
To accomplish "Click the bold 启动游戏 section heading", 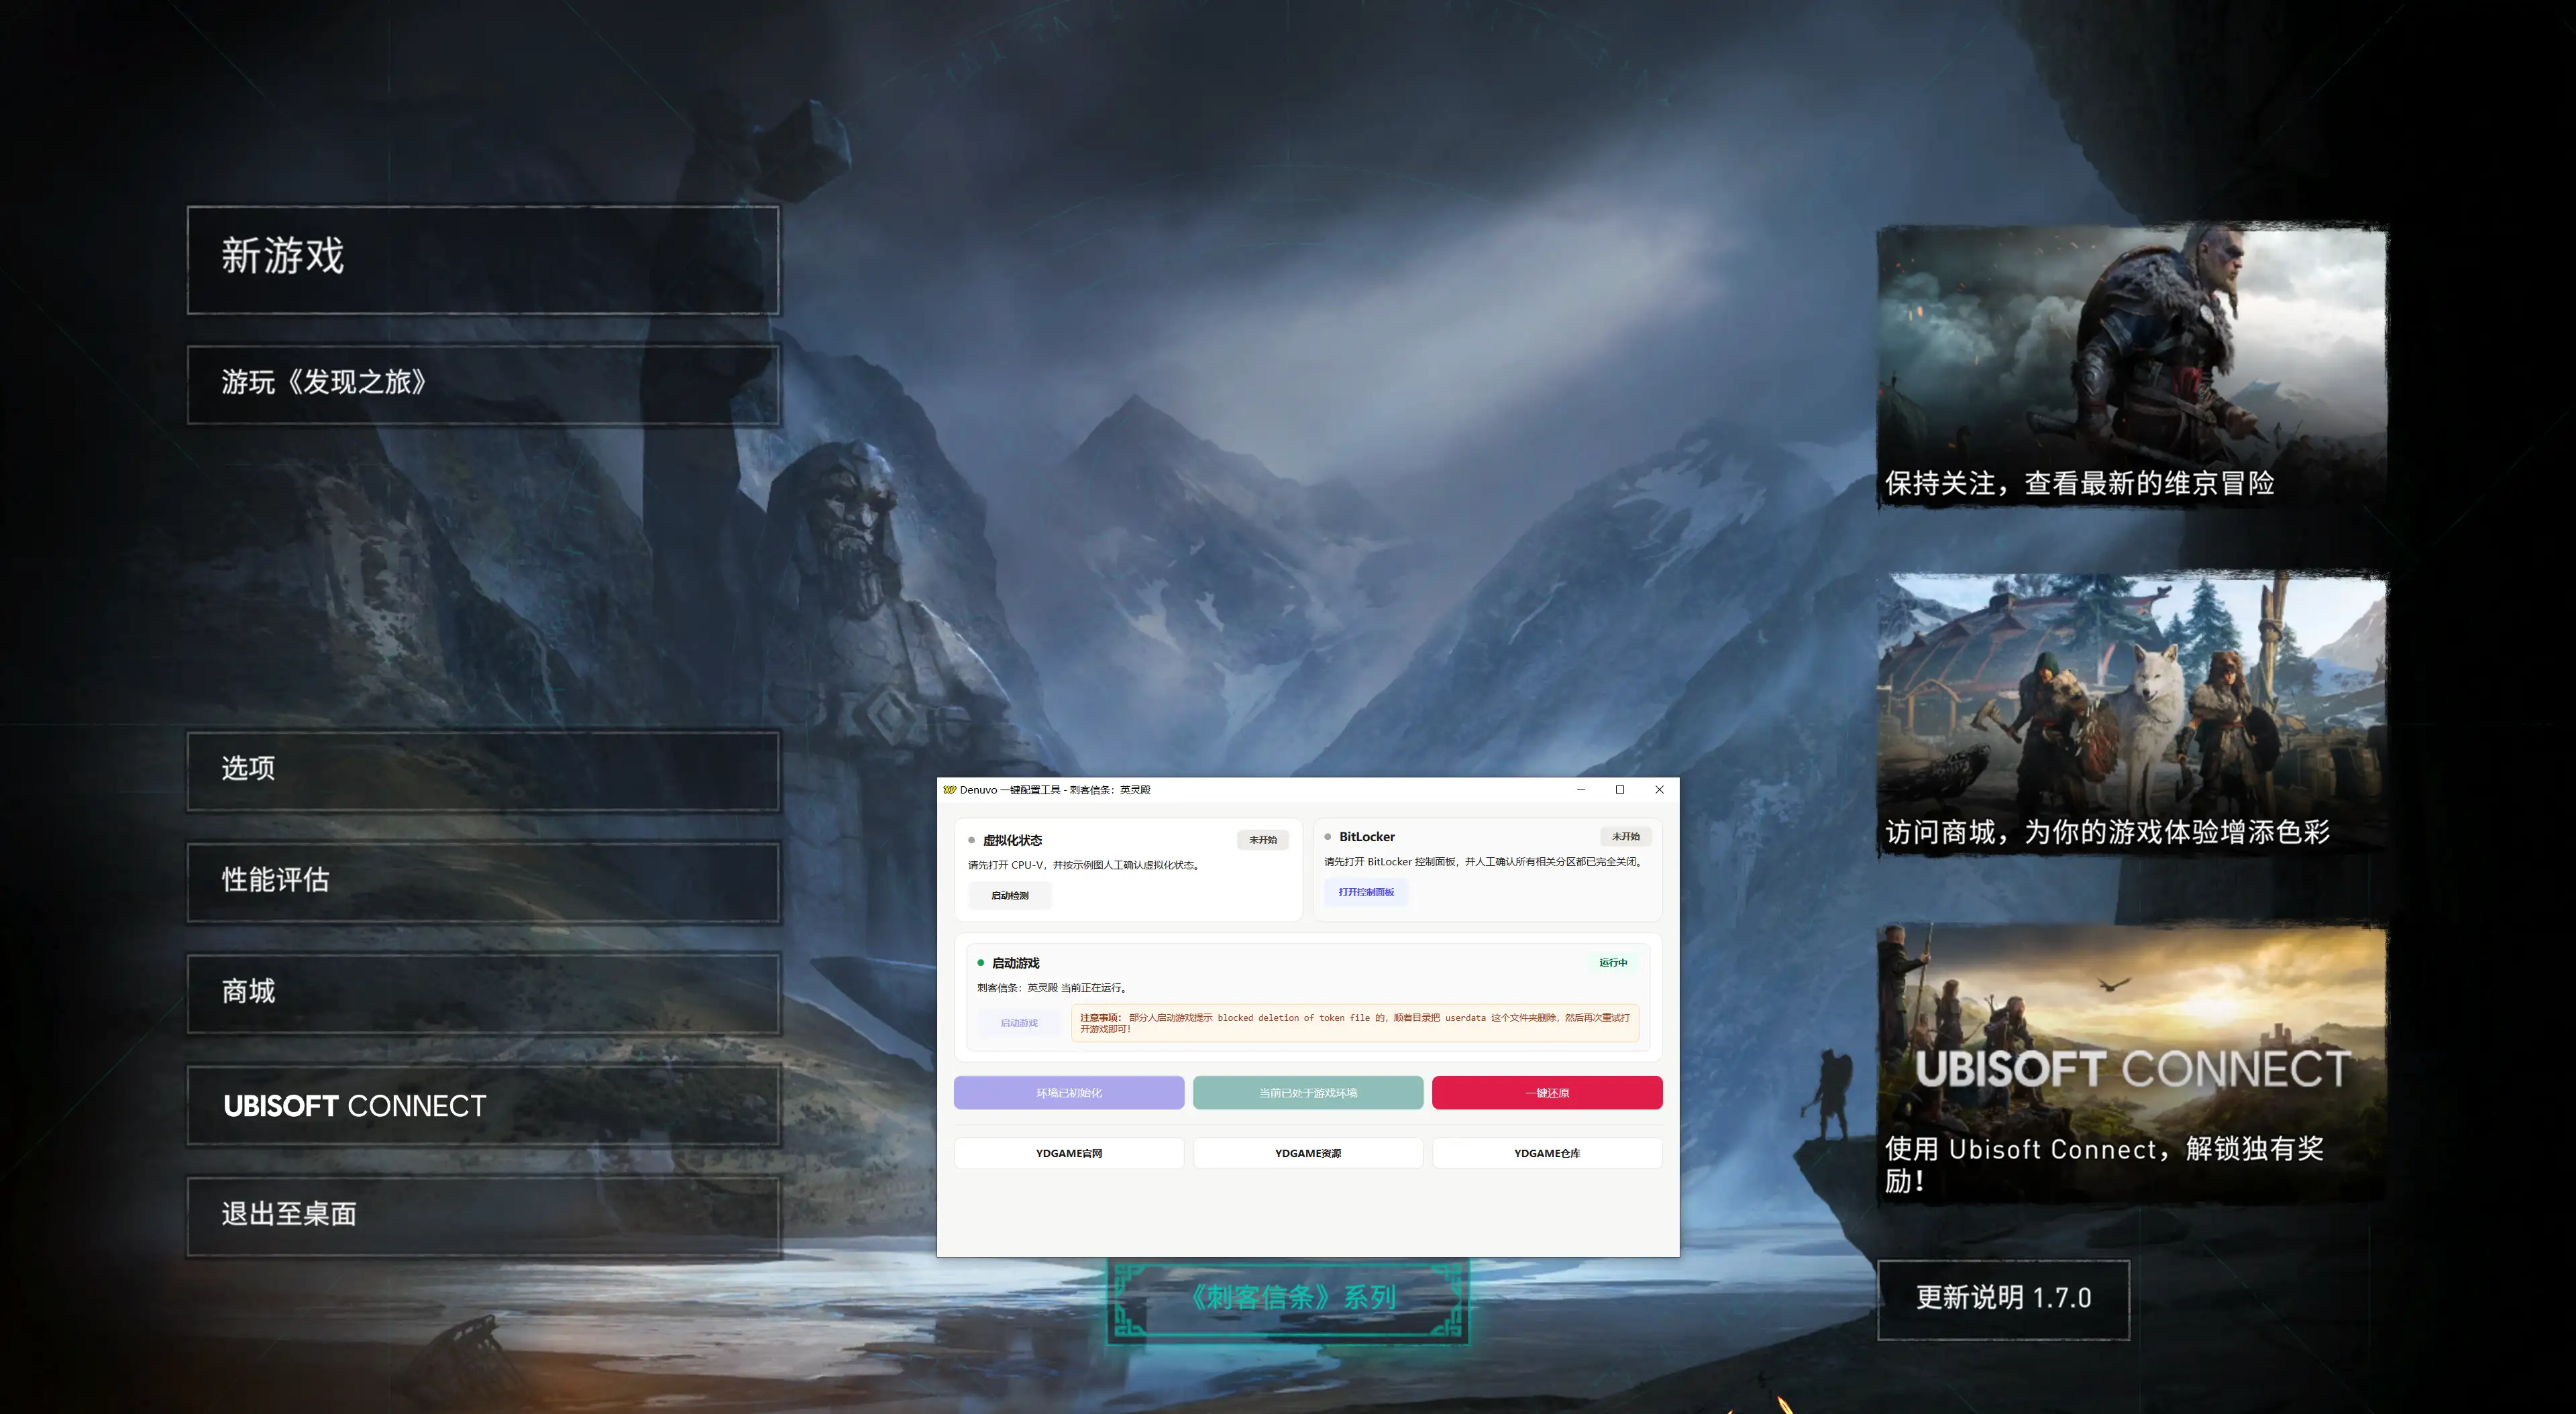I will point(1016,964).
